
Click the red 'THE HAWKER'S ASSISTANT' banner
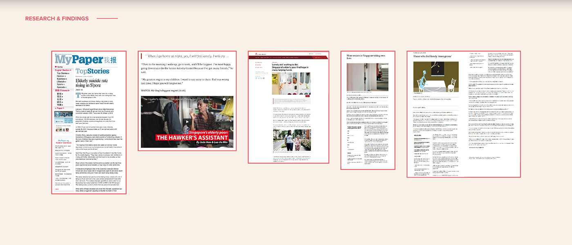(x=192, y=138)
